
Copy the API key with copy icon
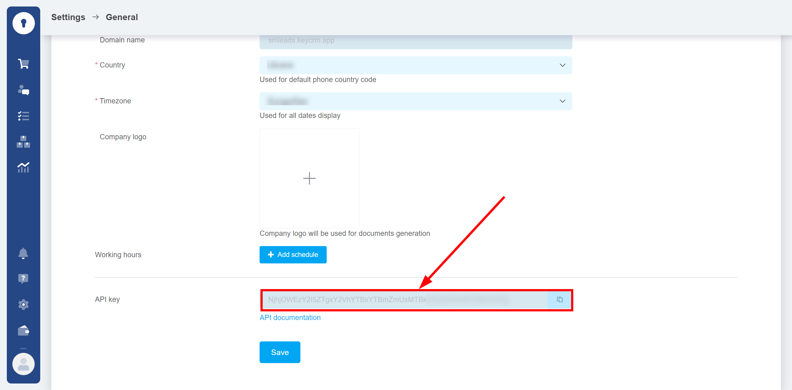coord(560,300)
